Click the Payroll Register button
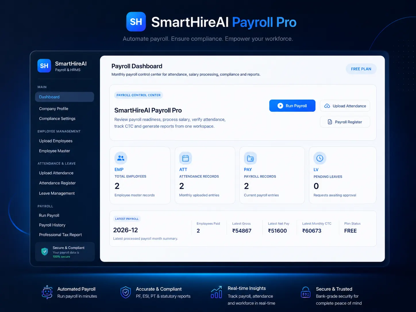416x312 pixels. click(345, 122)
